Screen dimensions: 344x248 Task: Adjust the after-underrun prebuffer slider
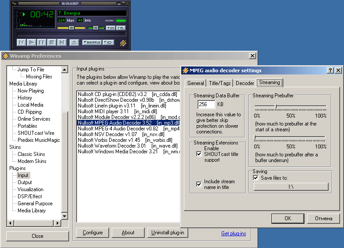tap(255, 137)
